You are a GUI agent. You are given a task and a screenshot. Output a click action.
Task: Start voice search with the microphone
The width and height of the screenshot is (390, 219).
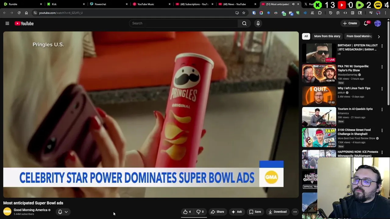(x=258, y=23)
